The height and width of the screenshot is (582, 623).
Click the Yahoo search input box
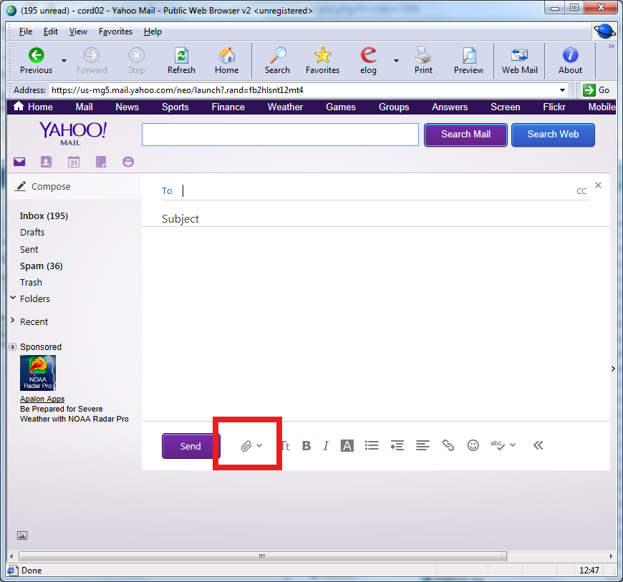coord(280,135)
